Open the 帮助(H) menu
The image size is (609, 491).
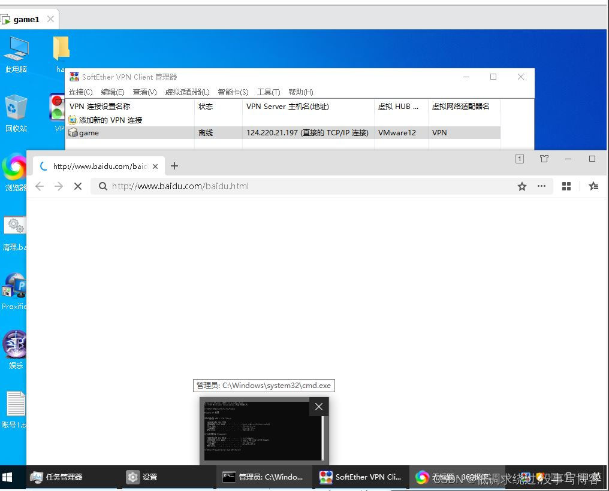click(x=301, y=92)
